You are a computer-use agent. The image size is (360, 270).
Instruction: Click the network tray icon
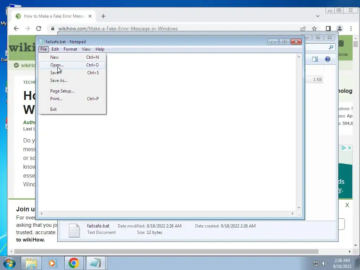point(316,264)
